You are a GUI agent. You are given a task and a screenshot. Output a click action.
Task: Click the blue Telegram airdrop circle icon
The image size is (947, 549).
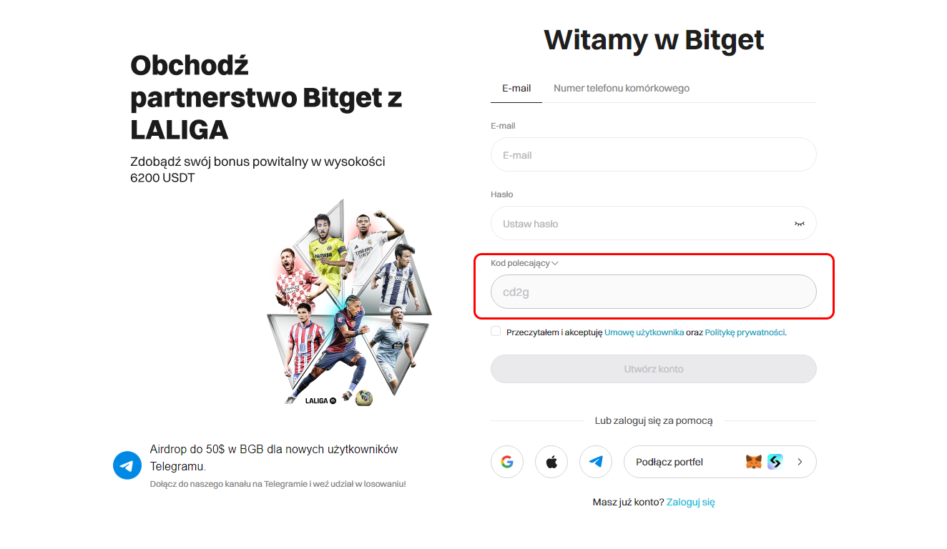pos(127,465)
